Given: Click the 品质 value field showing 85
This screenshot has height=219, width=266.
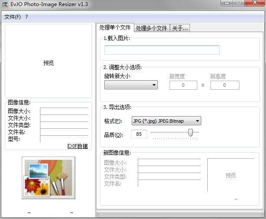Looking at the screenshot, I should point(139,134).
